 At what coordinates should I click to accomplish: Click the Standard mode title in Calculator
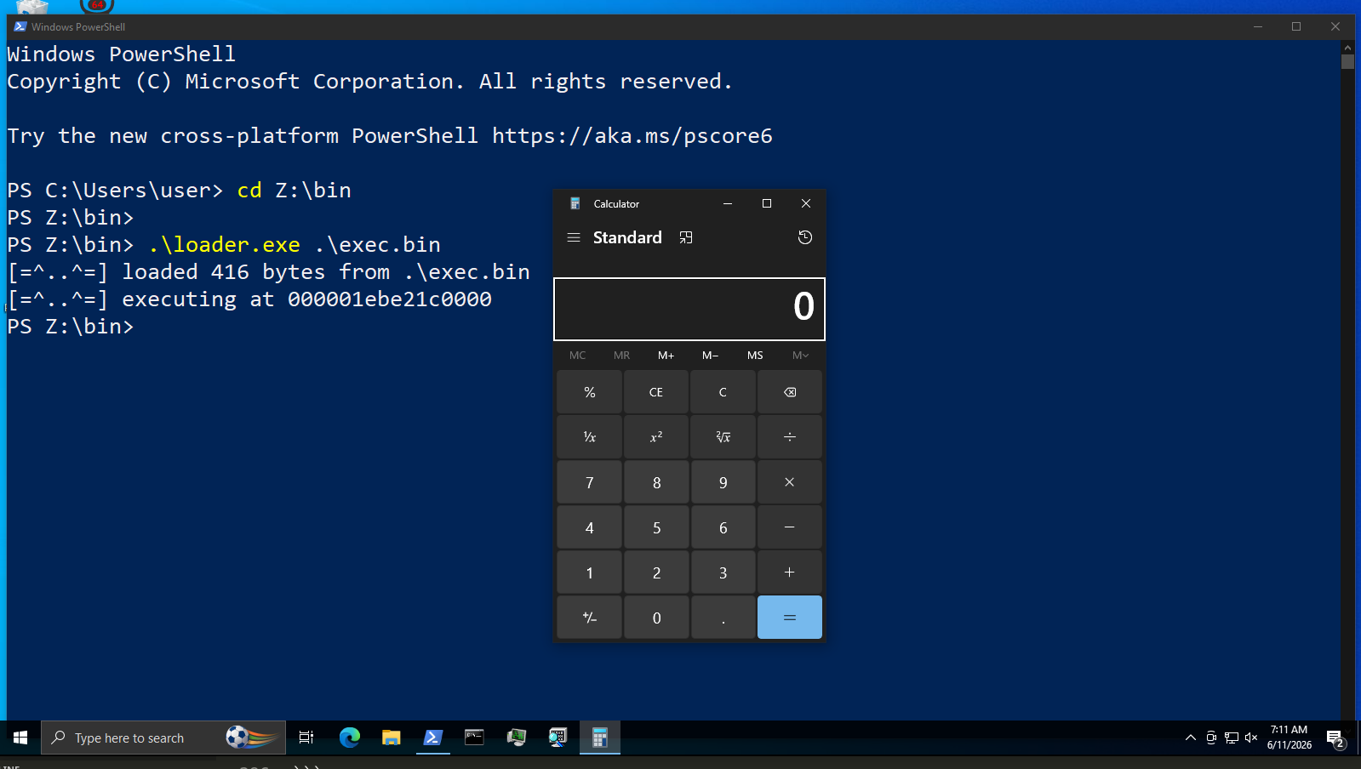pyautogui.click(x=627, y=237)
